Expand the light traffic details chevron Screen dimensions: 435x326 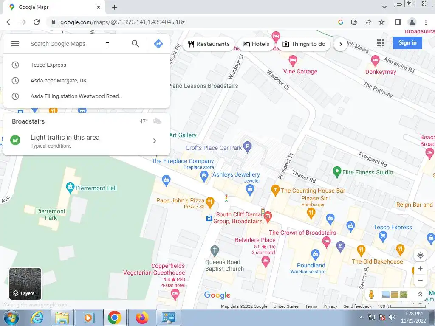[155, 141]
